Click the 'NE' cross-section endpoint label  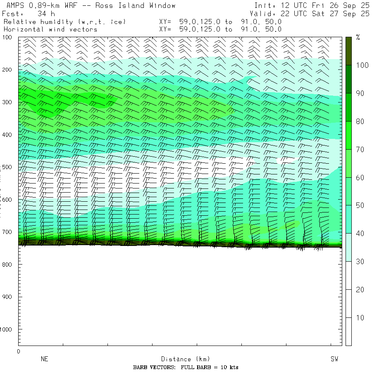45,359
